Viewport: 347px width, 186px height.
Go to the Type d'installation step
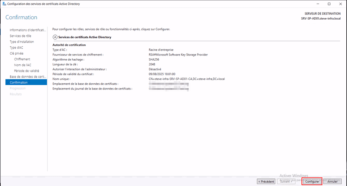[22, 42]
